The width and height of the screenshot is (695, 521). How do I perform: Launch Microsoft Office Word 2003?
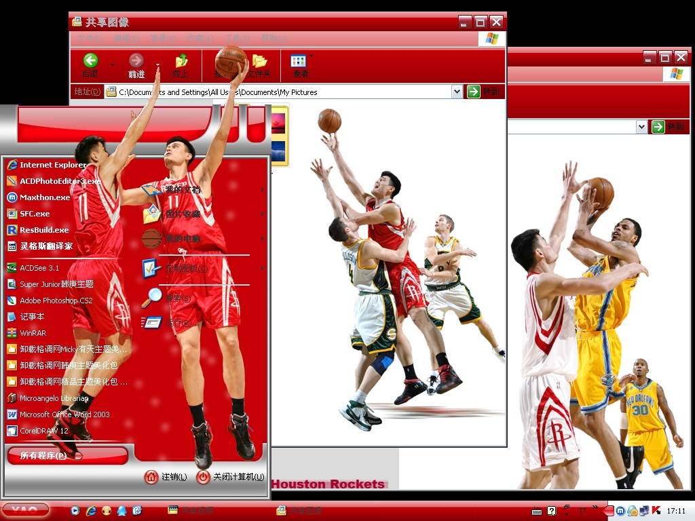[x=58, y=414]
